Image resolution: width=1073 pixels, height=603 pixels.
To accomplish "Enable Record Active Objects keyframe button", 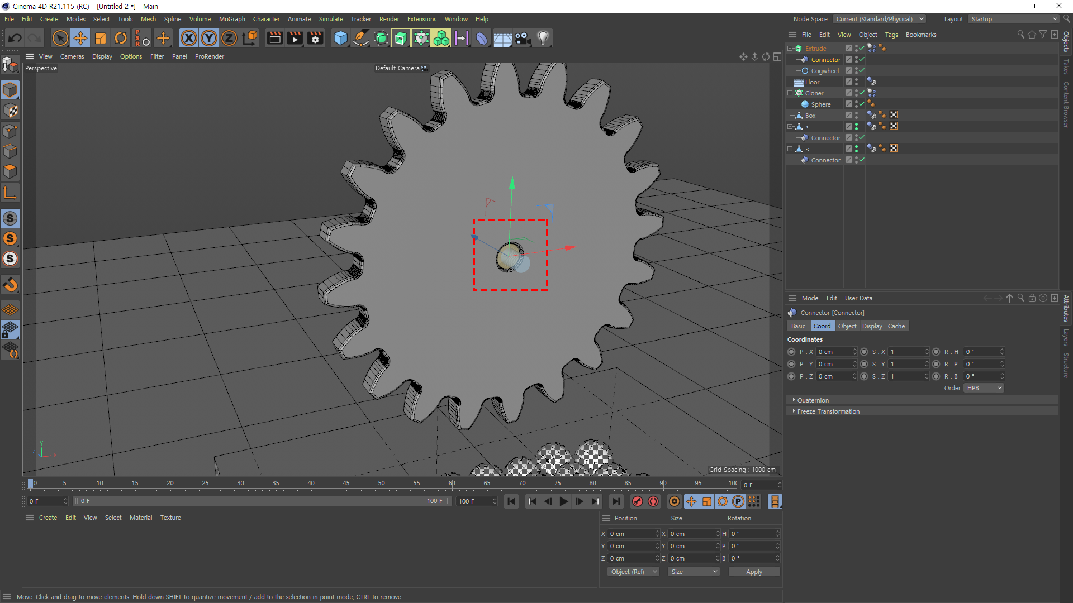I will pos(637,501).
